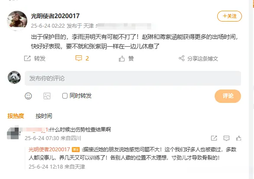This screenshot has width=254, height=179.
Task: Click the share icon for this post
Action: [182, 58]
